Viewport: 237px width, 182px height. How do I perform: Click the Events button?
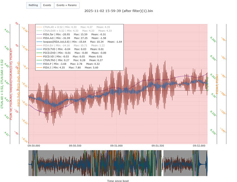pyautogui.click(x=47, y=5)
